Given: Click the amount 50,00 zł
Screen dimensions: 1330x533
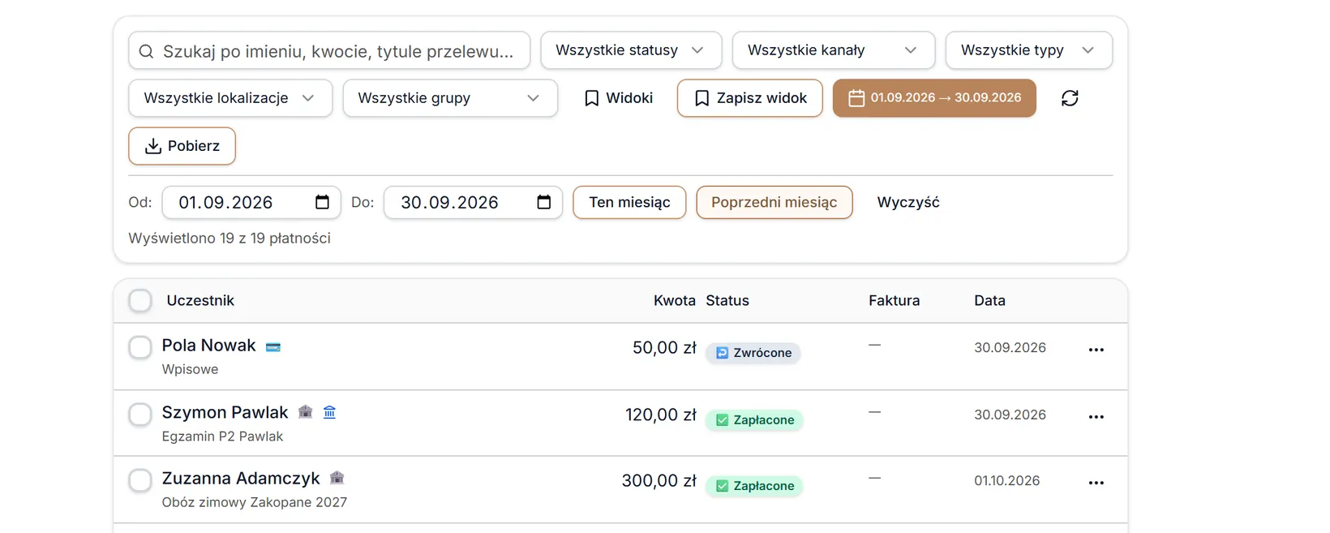Looking at the screenshot, I should pos(664,348).
